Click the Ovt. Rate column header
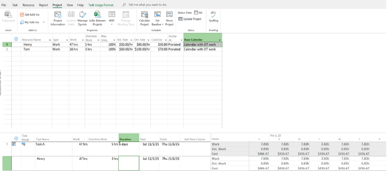This screenshot has width=387, height=171. click(142, 38)
